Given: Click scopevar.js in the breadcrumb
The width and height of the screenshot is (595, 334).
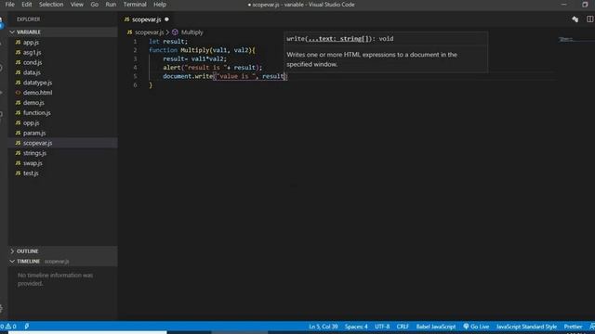Looking at the screenshot, I should click(x=149, y=32).
